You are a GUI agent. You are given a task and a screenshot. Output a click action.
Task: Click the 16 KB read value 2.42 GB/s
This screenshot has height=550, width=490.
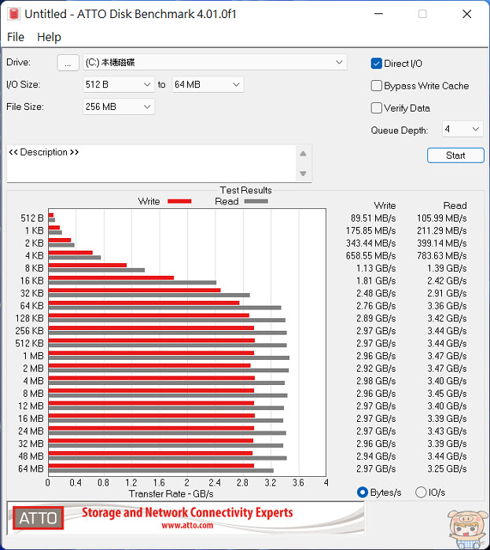click(x=447, y=281)
